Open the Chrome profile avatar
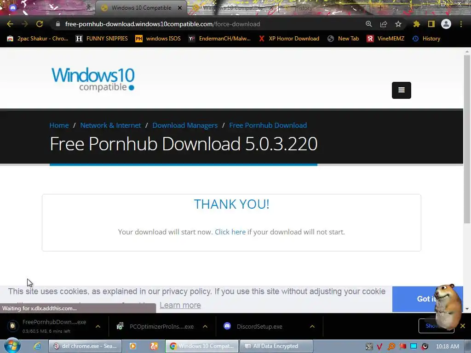Viewport: 471px width, 353px height. point(446,24)
